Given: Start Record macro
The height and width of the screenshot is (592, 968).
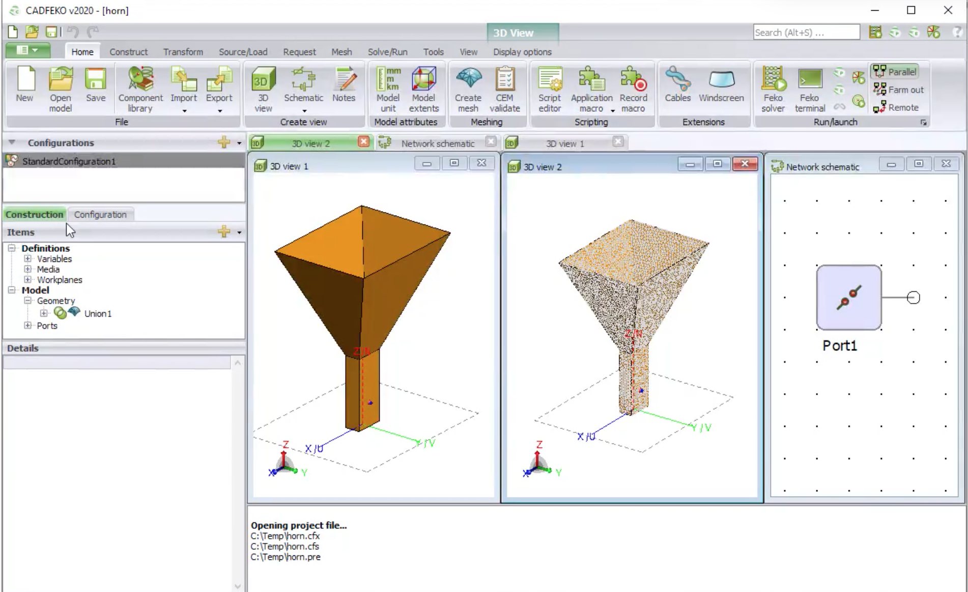Looking at the screenshot, I should (633, 89).
